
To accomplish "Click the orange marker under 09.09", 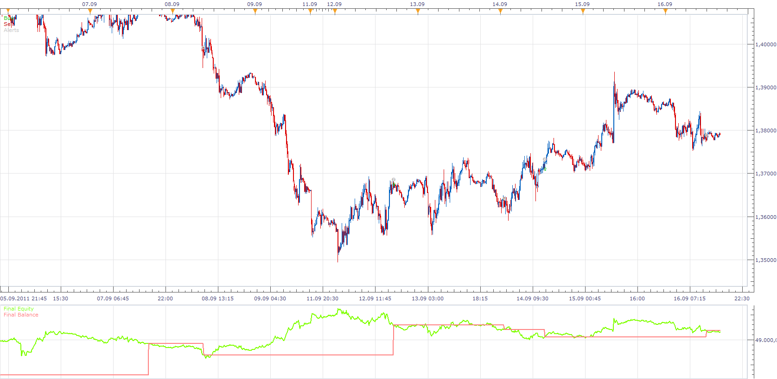I will click(255, 12).
